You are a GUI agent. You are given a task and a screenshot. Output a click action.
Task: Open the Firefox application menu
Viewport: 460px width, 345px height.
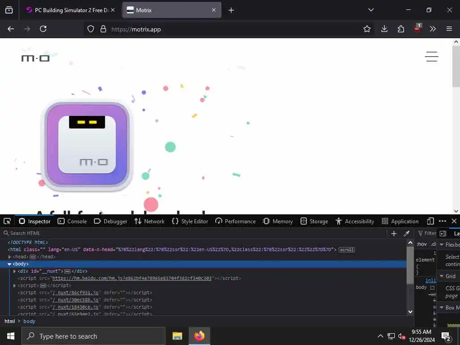point(449,29)
